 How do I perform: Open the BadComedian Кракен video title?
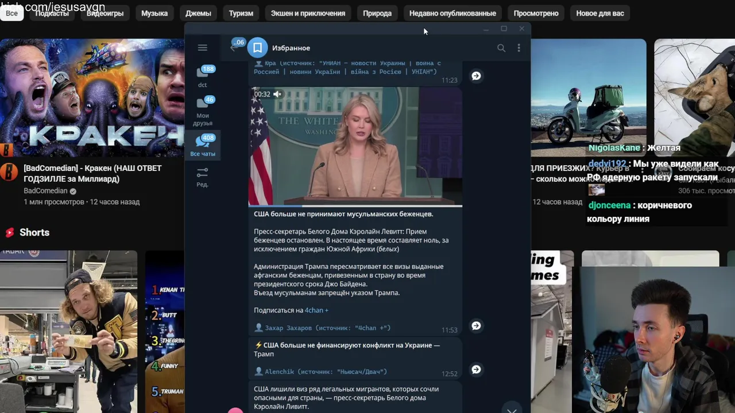pos(92,173)
